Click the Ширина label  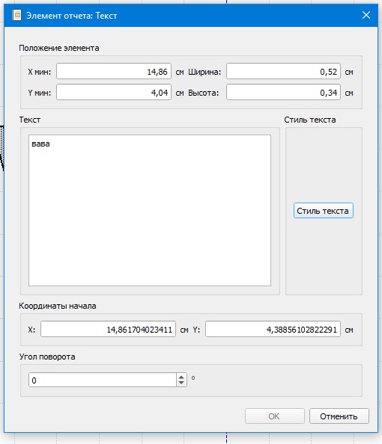coord(204,72)
